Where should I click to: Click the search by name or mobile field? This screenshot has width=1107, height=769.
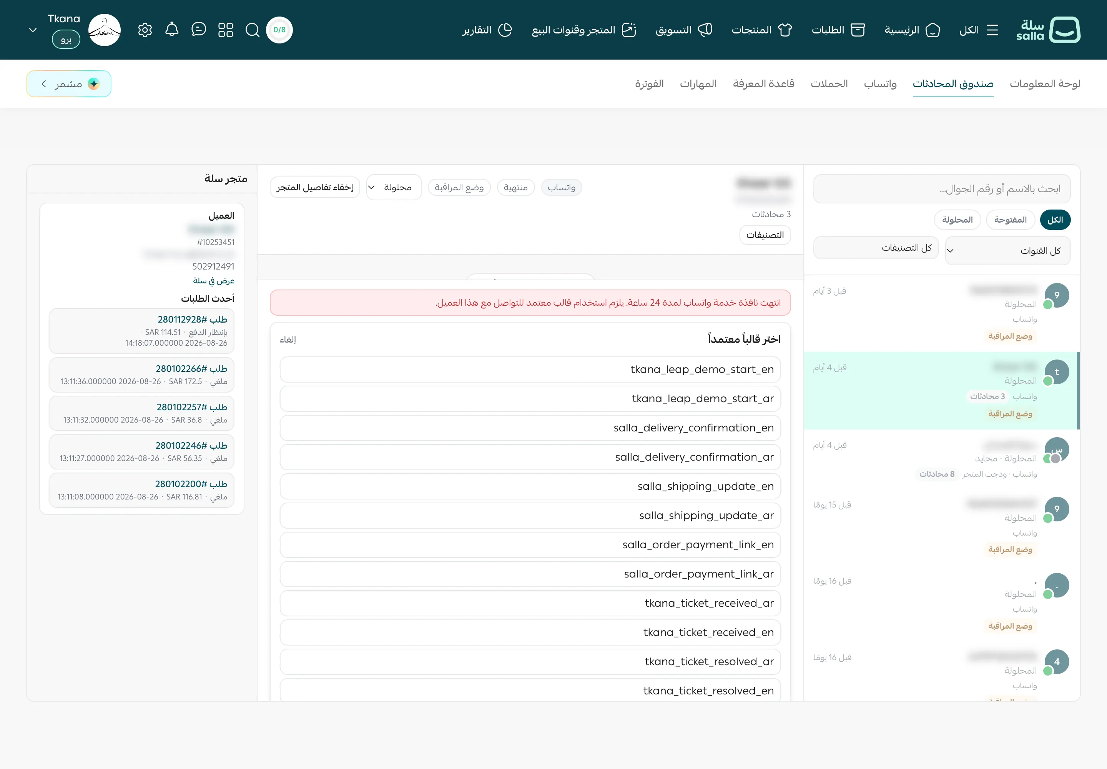[x=942, y=189]
